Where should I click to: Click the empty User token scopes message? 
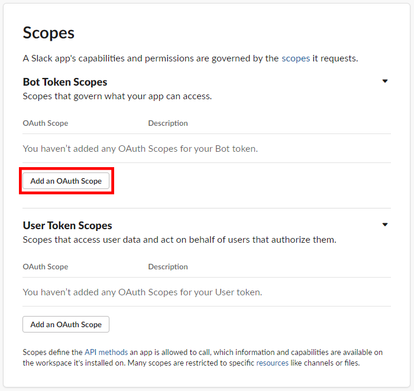click(x=142, y=292)
